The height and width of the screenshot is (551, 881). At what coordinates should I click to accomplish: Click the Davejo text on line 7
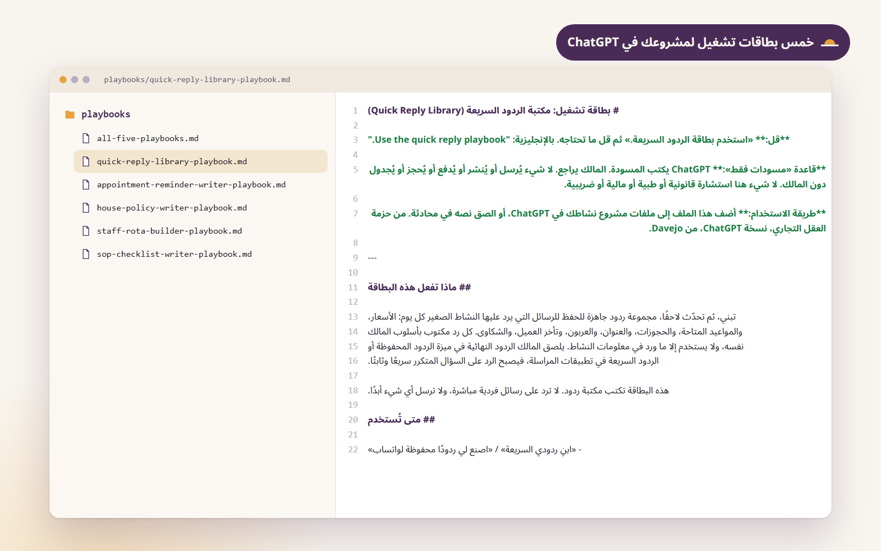667,228
